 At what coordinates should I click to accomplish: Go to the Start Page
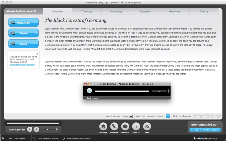103,126
